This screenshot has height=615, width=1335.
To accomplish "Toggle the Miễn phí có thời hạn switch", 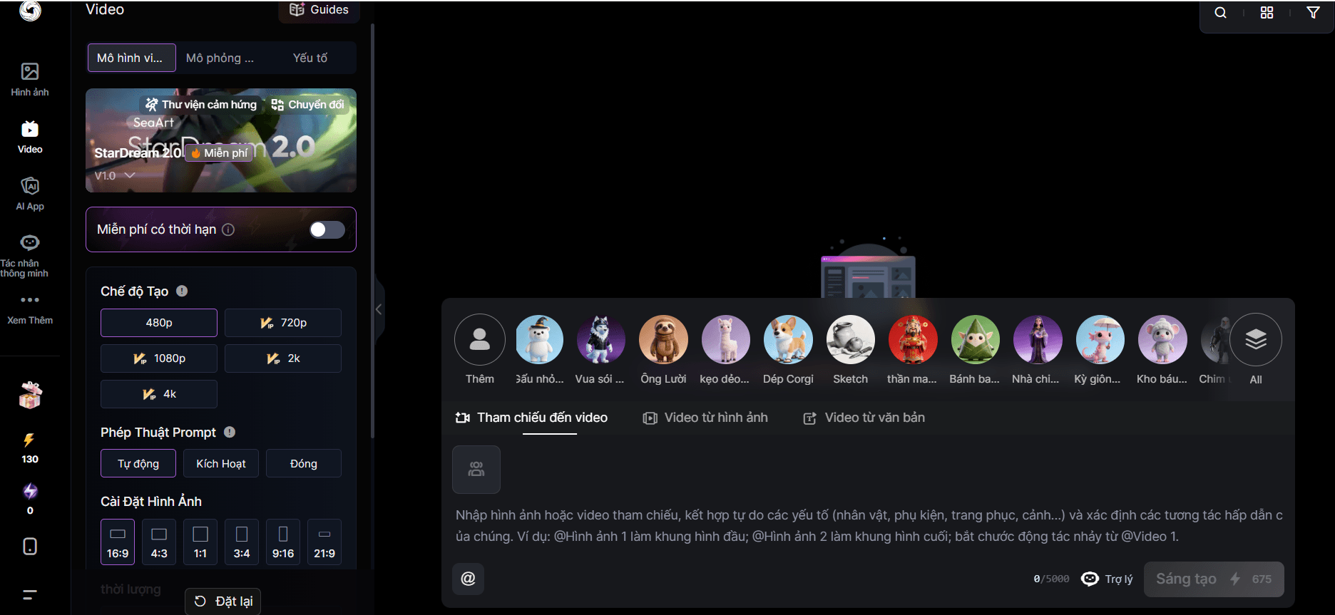I will click(327, 229).
